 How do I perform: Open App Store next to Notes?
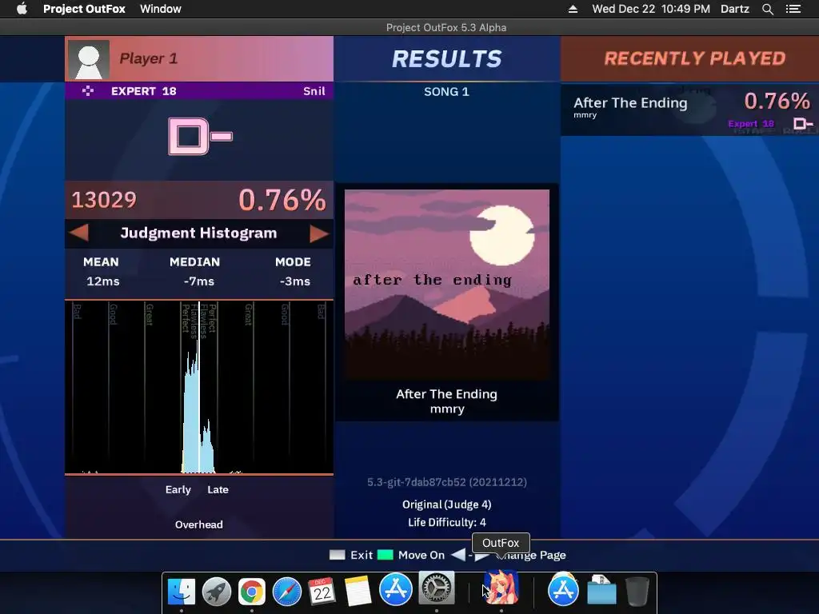(x=395, y=589)
